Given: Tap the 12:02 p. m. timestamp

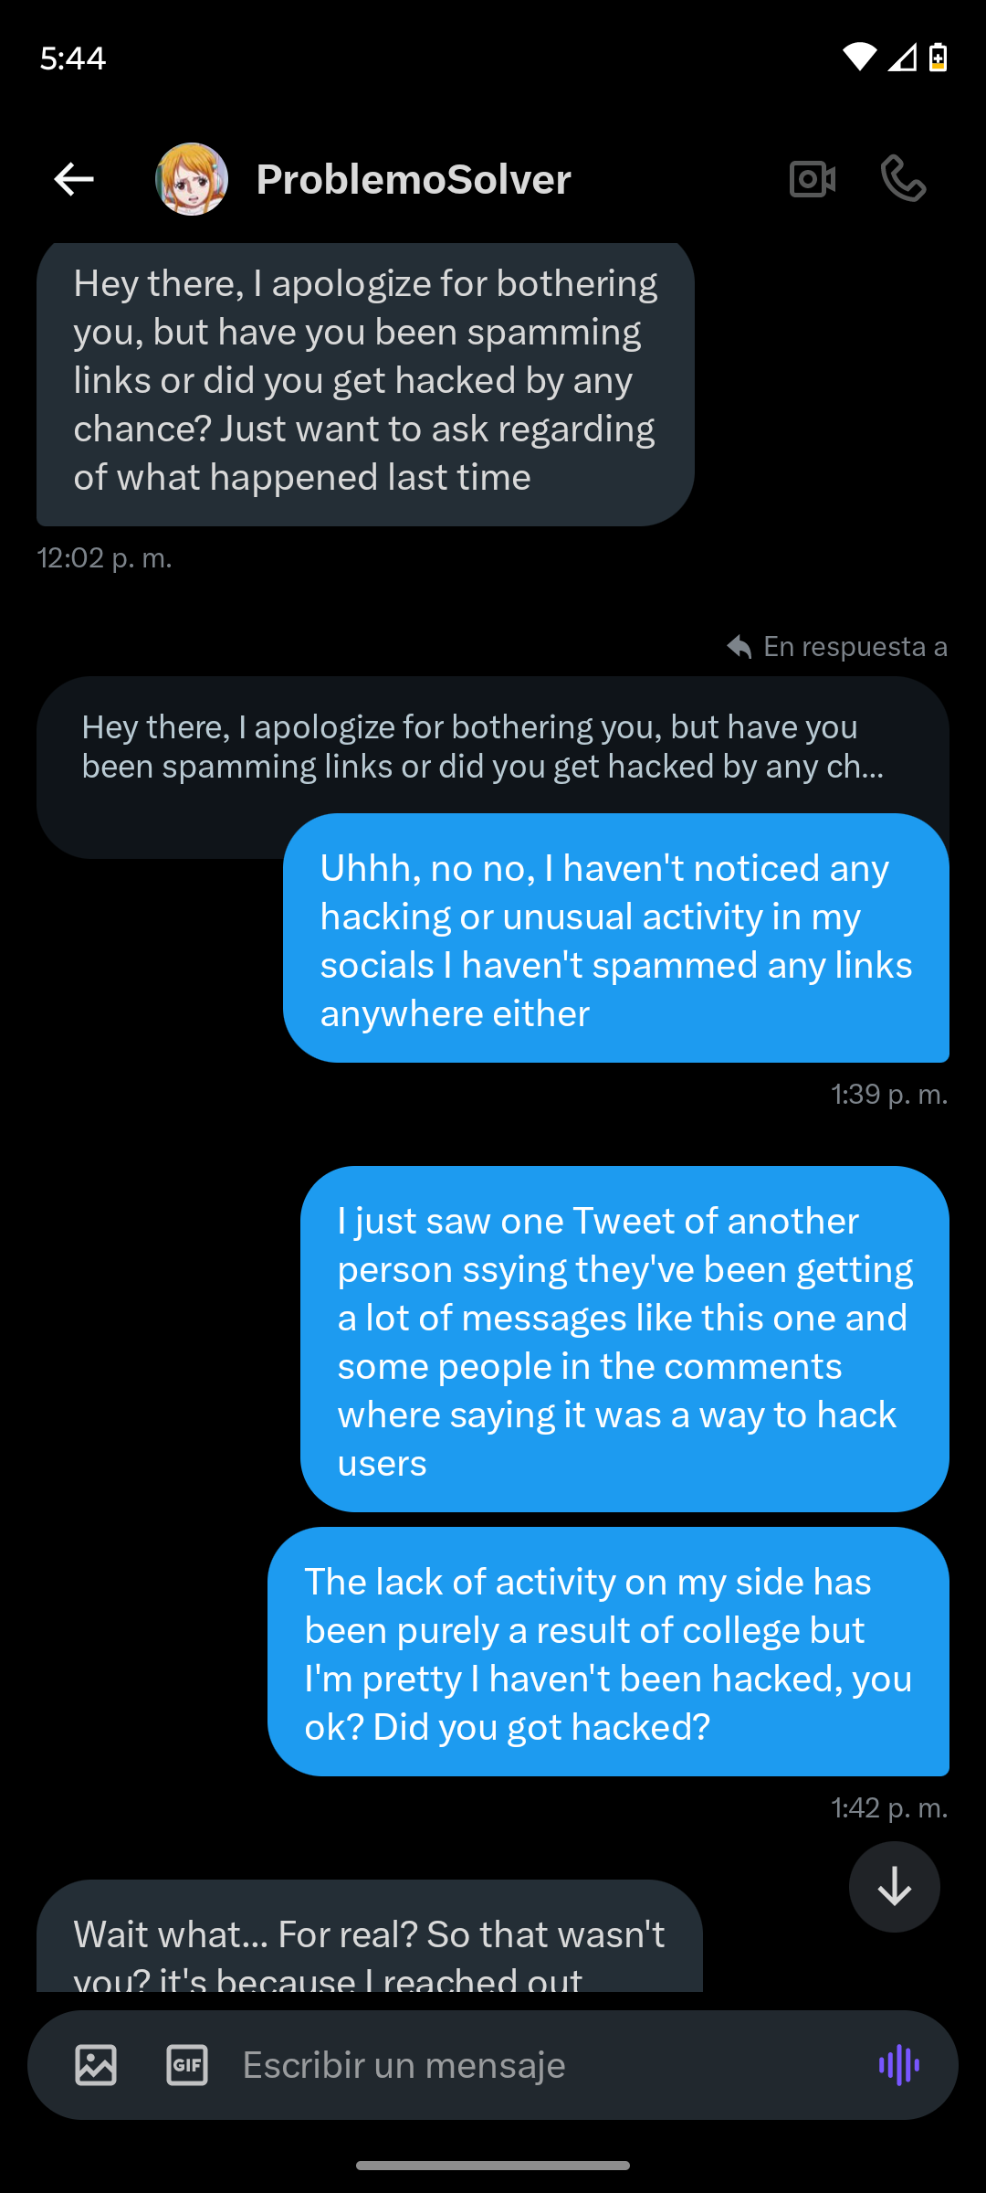Looking at the screenshot, I should [x=105, y=558].
